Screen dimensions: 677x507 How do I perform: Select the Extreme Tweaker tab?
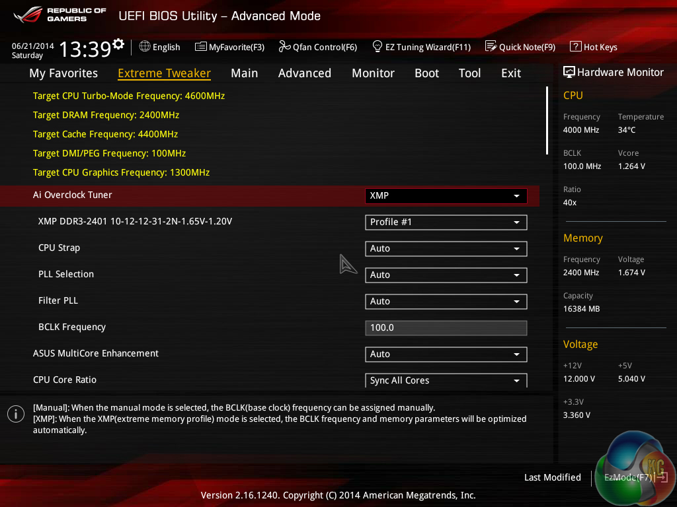[164, 73]
